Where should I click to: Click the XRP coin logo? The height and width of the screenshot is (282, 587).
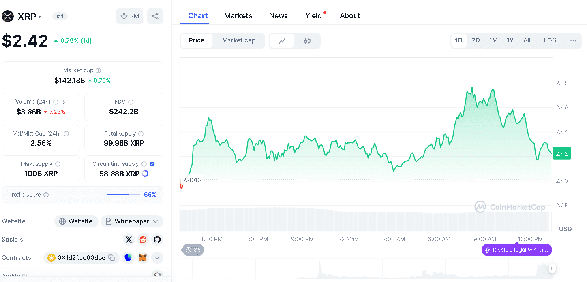[x=8, y=16]
